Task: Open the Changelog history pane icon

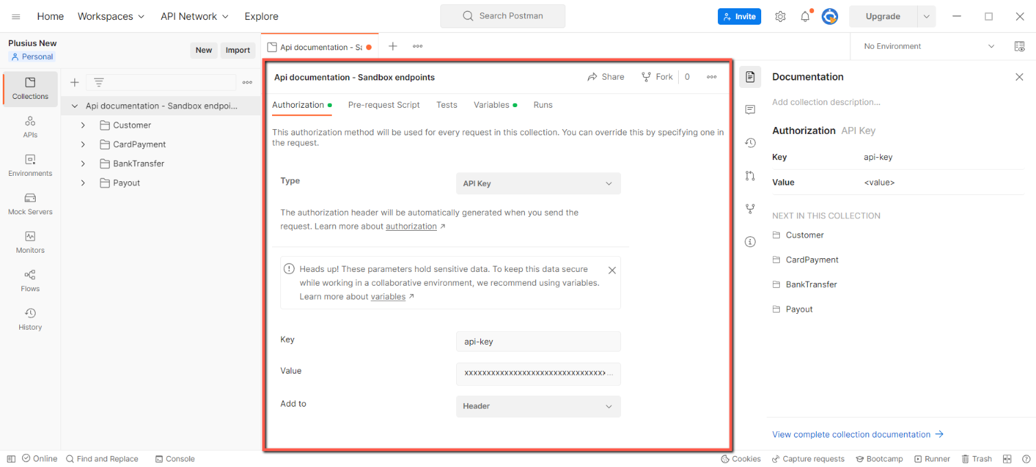Action: point(750,143)
